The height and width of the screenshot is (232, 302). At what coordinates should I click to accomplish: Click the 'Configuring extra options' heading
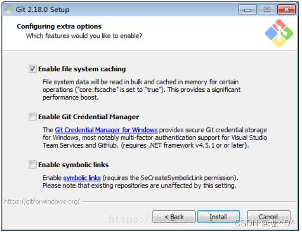pyautogui.click(x=59, y=27)
